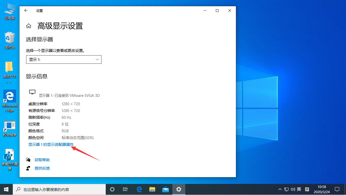
Task: Go back using the Settings back arrow
Action: 26,11
